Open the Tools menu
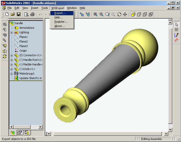 pos(45,8)
